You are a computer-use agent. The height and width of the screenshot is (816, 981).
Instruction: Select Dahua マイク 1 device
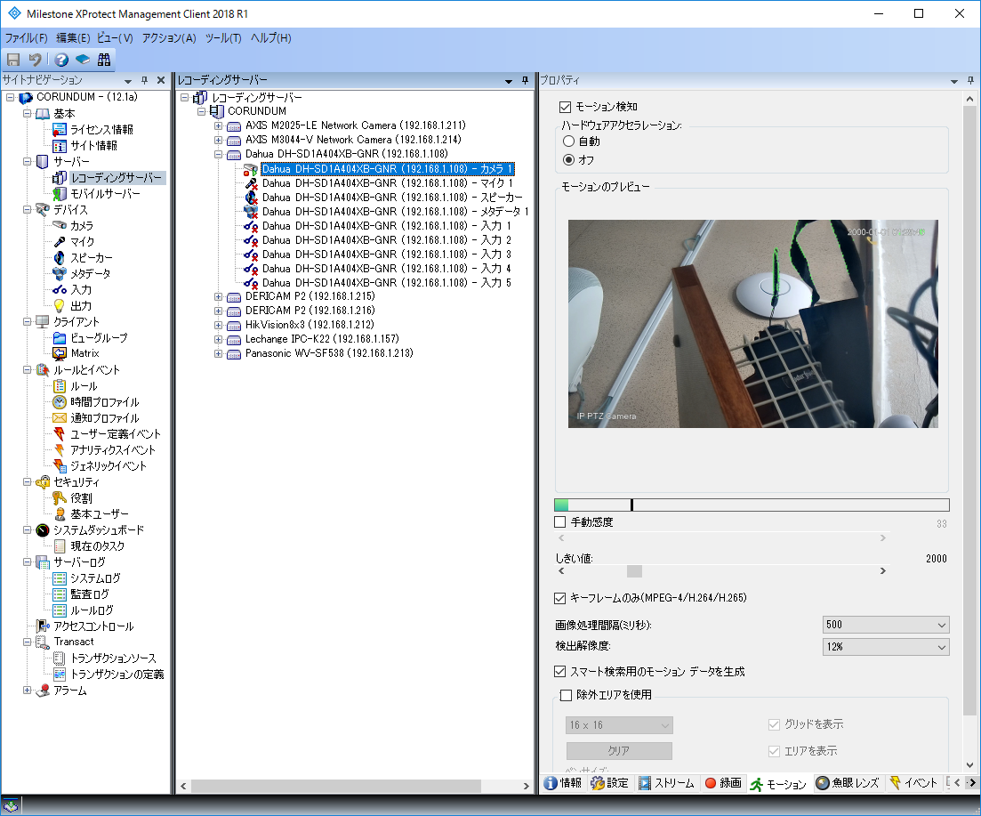coord(387,183)
